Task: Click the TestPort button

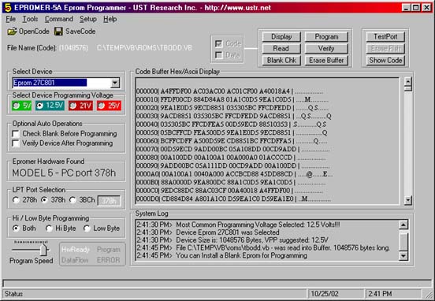Action: tap(385, 36)
